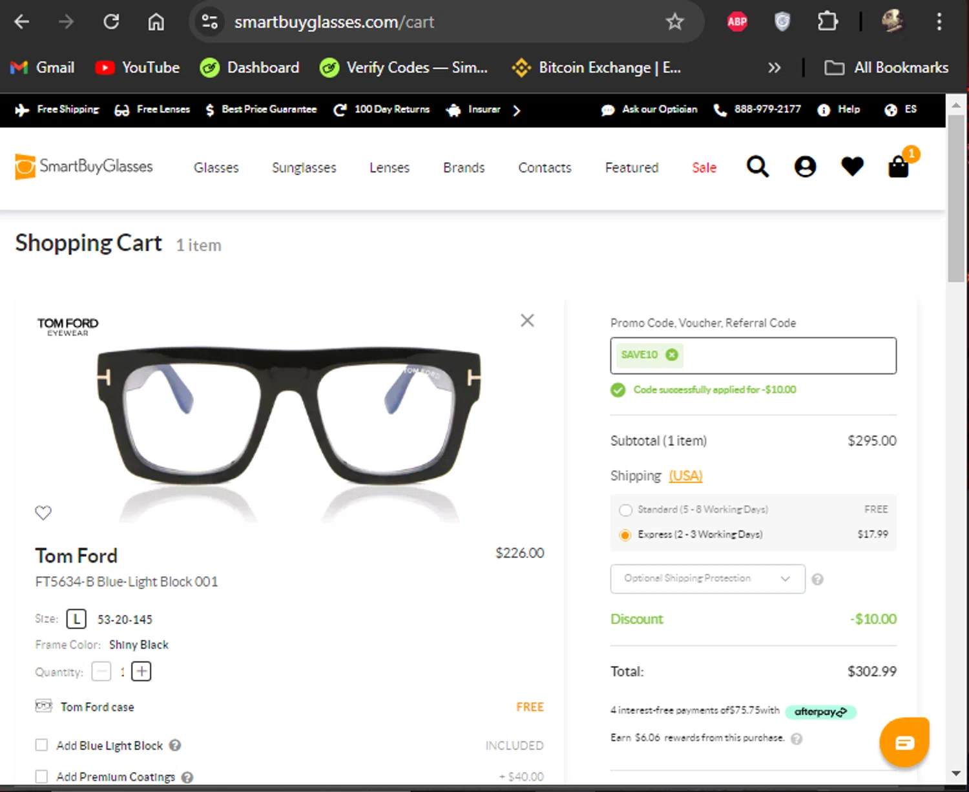Image resolution: width=969 pixels, height=792 pixels.
Task: Open the Lenses menu
Action: [390, 168]
